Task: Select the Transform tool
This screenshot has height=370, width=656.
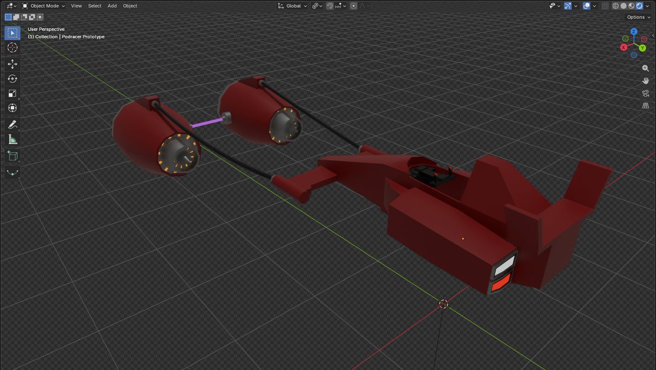Action: (x=12, y=108)
